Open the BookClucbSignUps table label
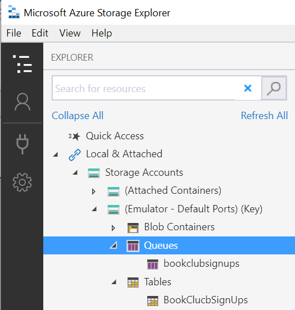 [x=206, y=300]
